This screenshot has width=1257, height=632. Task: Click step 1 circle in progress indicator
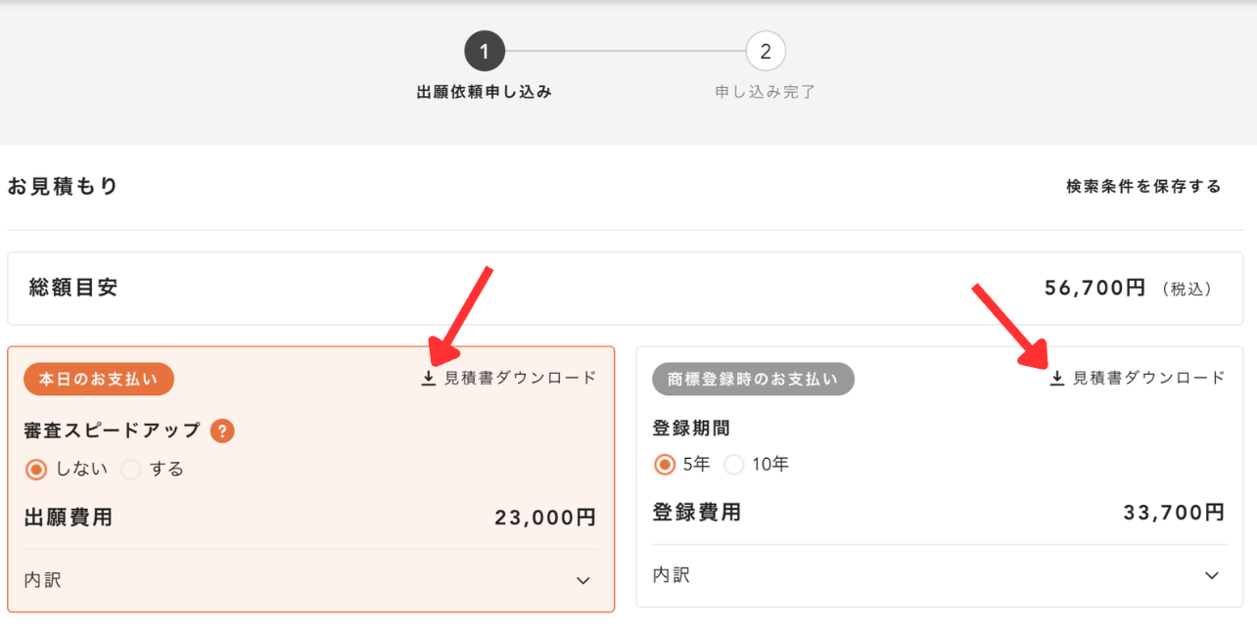pos(485,51)
